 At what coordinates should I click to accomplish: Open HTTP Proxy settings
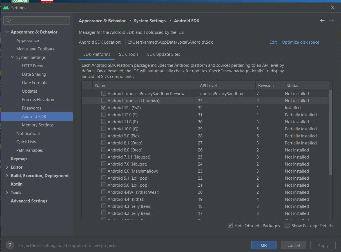click(32, 66)
